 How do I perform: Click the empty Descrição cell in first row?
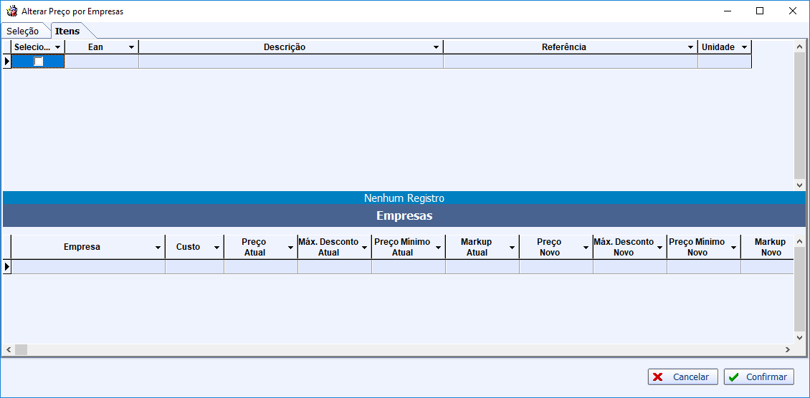tap(290, 62)
